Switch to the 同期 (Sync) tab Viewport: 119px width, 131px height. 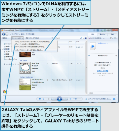[112, 34]
